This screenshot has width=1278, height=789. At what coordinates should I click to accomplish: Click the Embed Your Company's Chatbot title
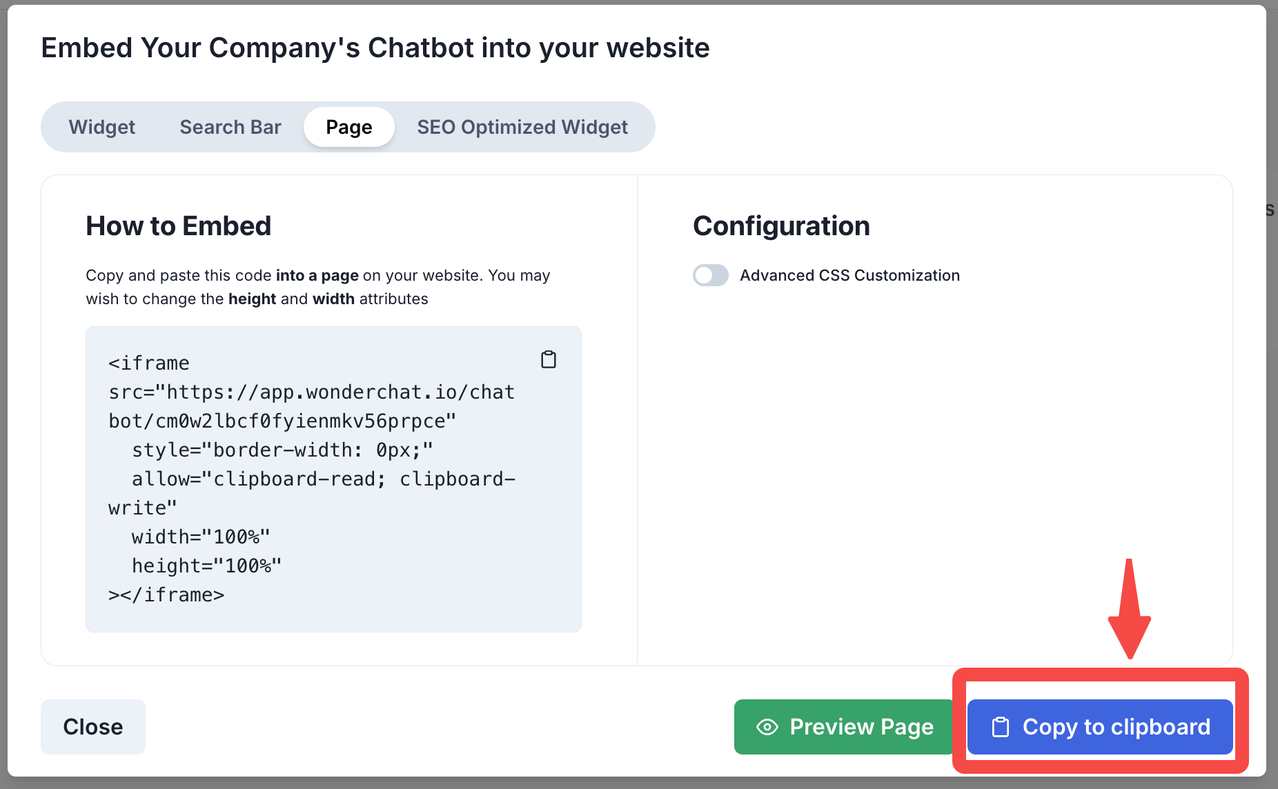[x=375, y=48]
